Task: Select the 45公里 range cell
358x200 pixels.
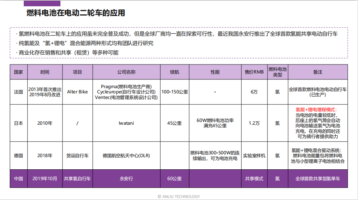Action: [x=174, y=123]
